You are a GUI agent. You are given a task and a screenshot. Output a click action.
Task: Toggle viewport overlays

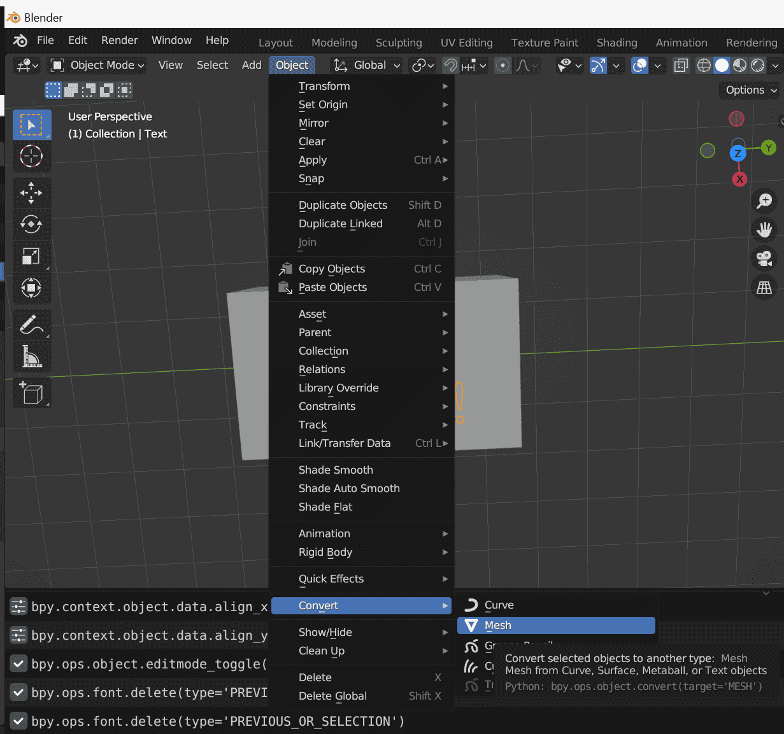(x=640, y=65)
